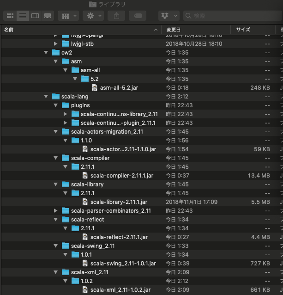Select the 248 KB size cell

point(260,88)
